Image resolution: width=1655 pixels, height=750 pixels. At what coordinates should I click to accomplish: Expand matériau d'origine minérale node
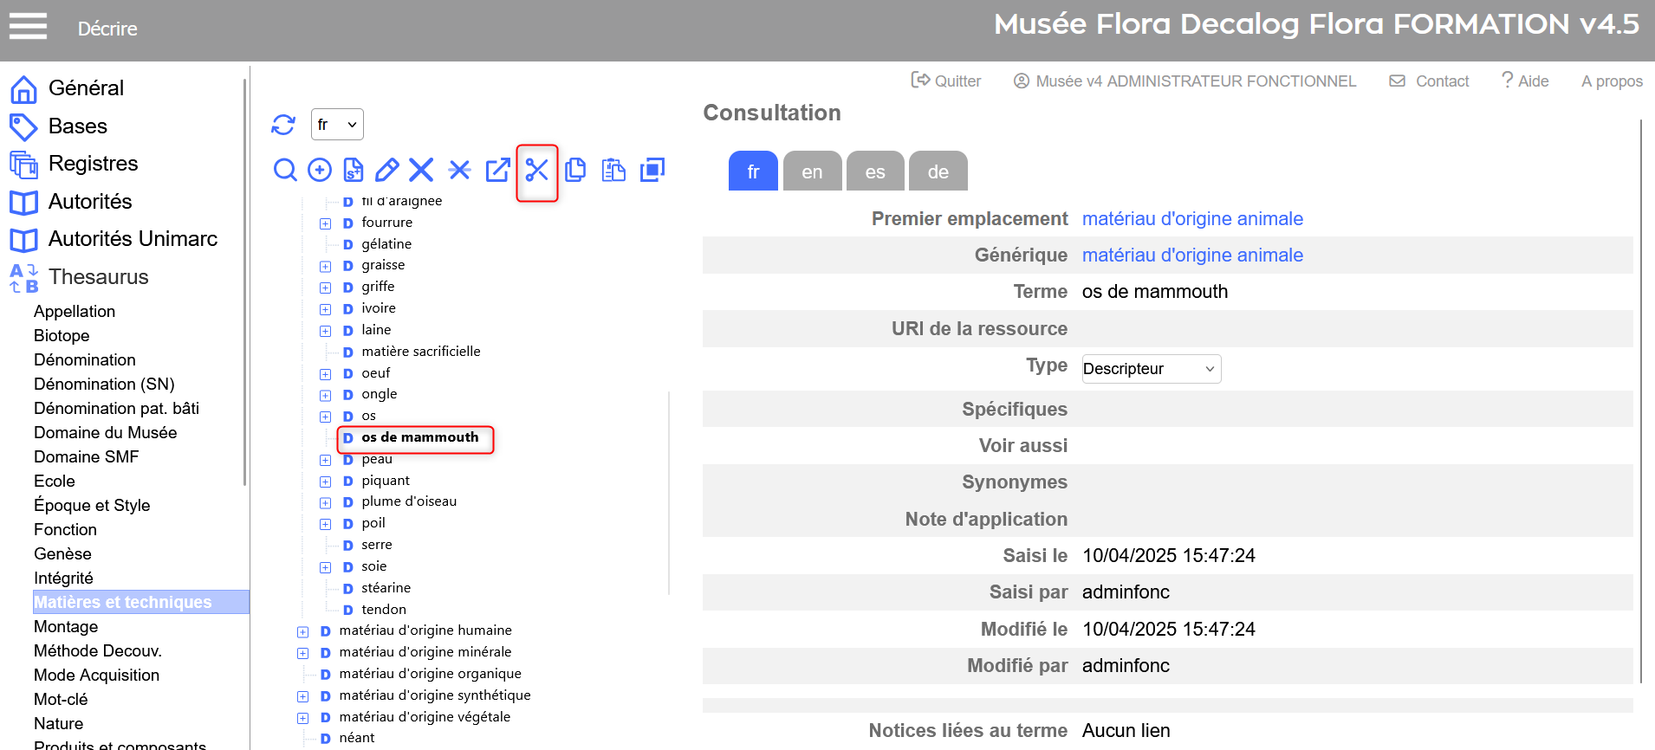303,653
